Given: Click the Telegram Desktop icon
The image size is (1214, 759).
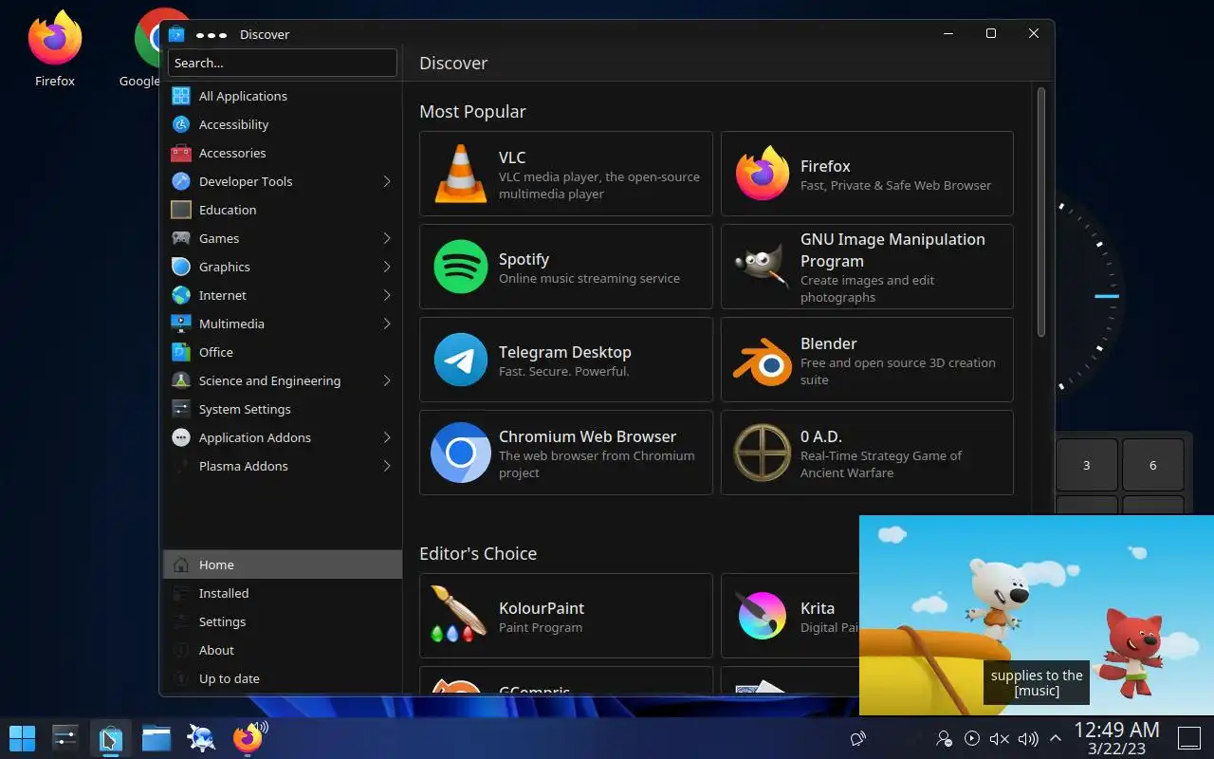Looking at the screenshot, I should pos(460,360).
